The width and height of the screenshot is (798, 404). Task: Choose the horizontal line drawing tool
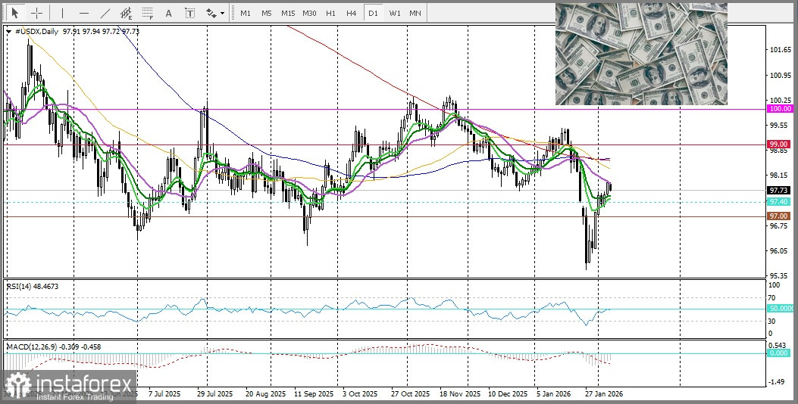coord(83,13)
